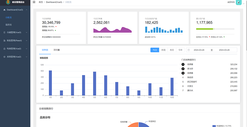Click the 182,425 trading users value
This screenshot has height=127, width=247.
coord(151,23)
